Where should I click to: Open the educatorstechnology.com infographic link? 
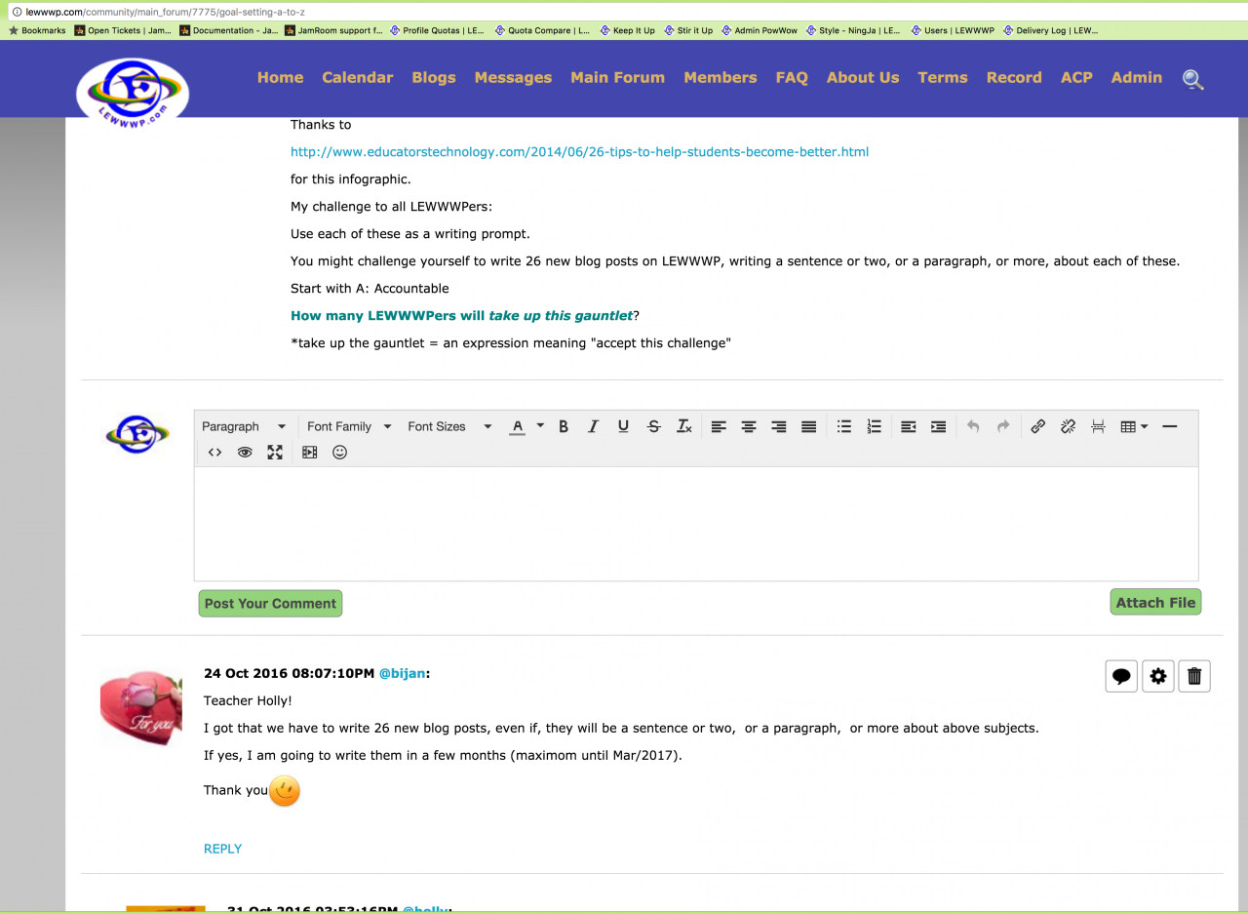(579, 152)
